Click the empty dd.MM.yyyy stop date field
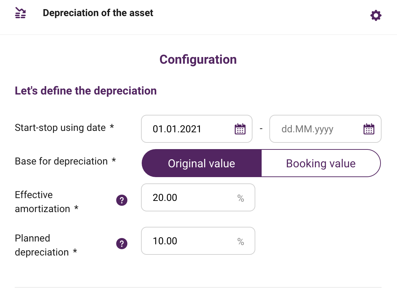Viewport: 397px width, 294px height. (325, 129)
